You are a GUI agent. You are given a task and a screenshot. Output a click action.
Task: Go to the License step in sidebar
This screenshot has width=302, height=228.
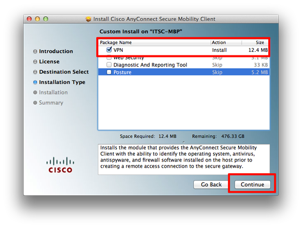tap(49, 62)
